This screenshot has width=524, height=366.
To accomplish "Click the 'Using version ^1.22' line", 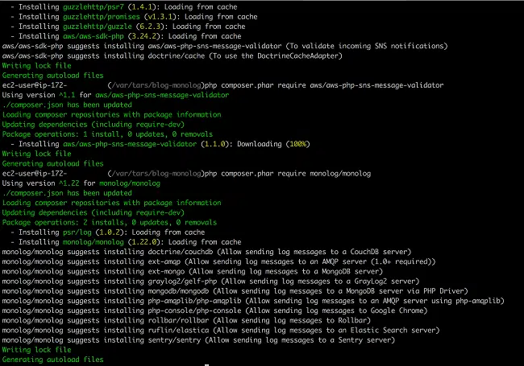I will 81,183.
